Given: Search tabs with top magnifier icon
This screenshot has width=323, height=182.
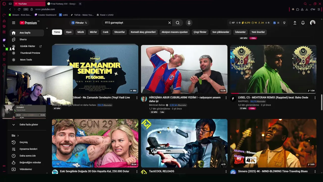Looking at the screenshot, I should click(x=305, y=4).
